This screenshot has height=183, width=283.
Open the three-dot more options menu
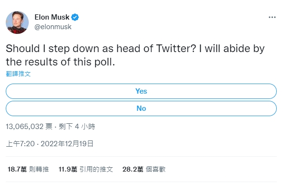pos(272,17)
